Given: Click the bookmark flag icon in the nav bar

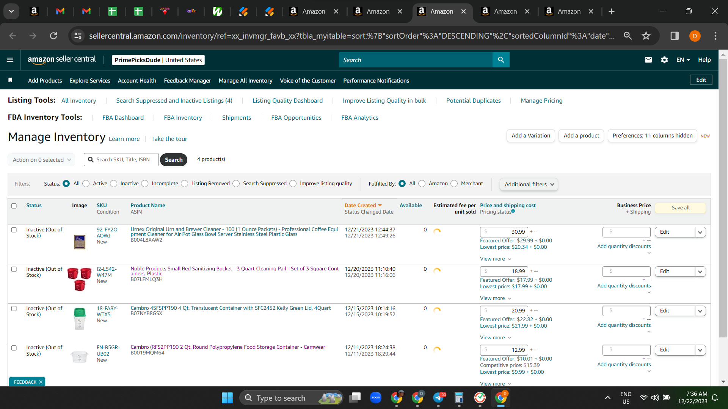Looking at the screenshot, I should coord(10,80).
